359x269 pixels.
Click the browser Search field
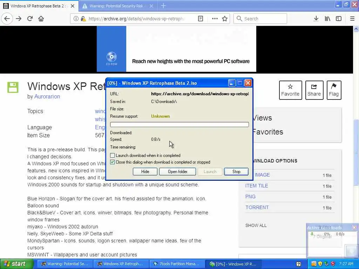point(260,19)
